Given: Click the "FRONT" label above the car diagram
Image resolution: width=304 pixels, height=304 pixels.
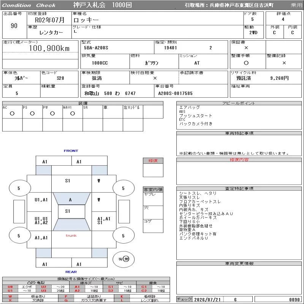Looking at the screenshot, I should coord(71,151).
